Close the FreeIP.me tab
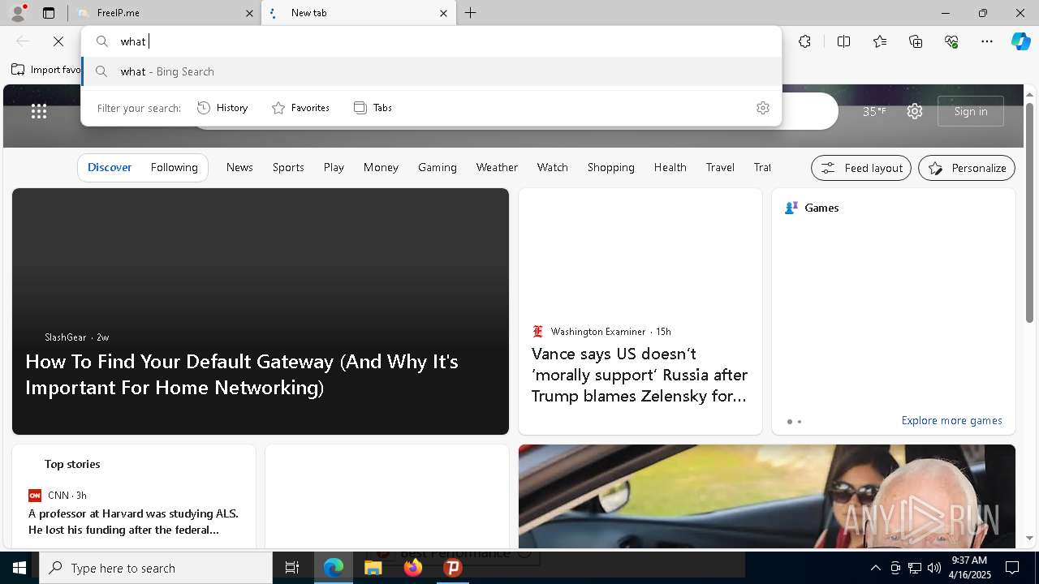Screen dimensions: 1039x584 pos(249,13)
